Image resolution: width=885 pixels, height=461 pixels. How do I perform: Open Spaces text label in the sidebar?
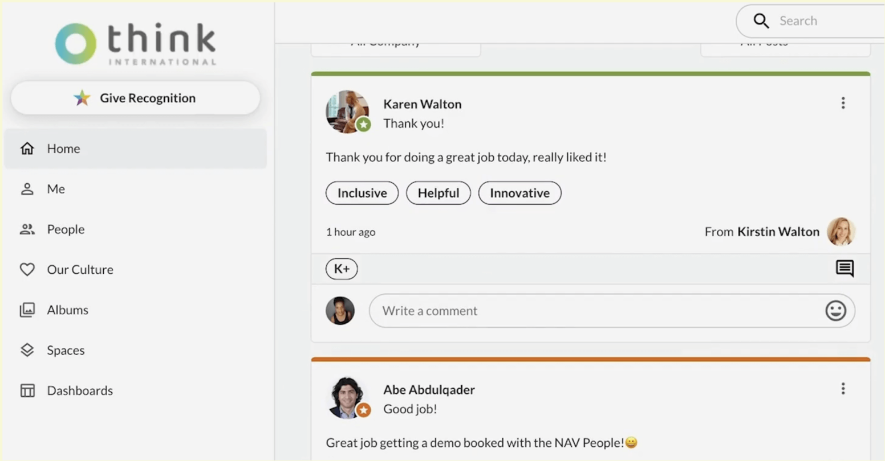click(x=66, y=351)
